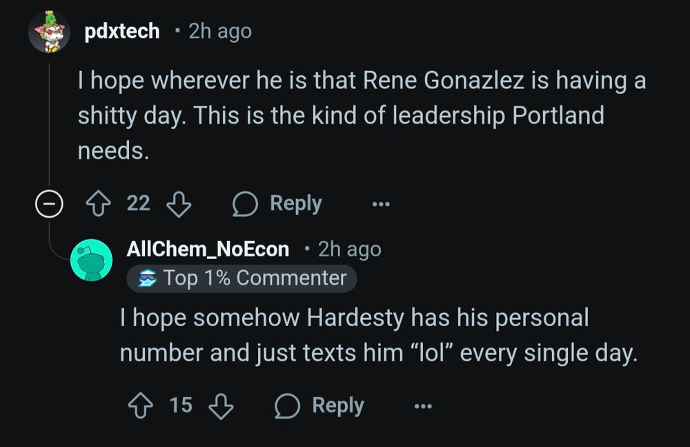This screenshot has width=690, height=447.
Task: Downvote pdxtech's comment
Action: point(178,202)
